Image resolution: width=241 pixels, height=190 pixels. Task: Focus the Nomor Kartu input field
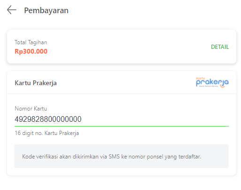tap(122, 119)
